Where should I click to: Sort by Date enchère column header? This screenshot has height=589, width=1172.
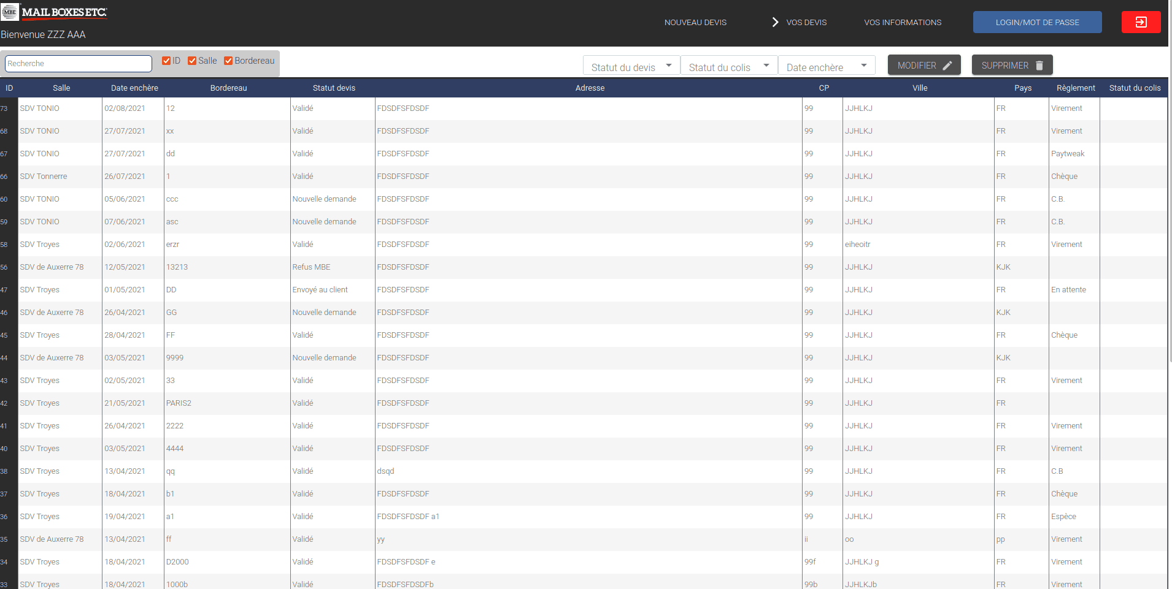pos(134,88)
